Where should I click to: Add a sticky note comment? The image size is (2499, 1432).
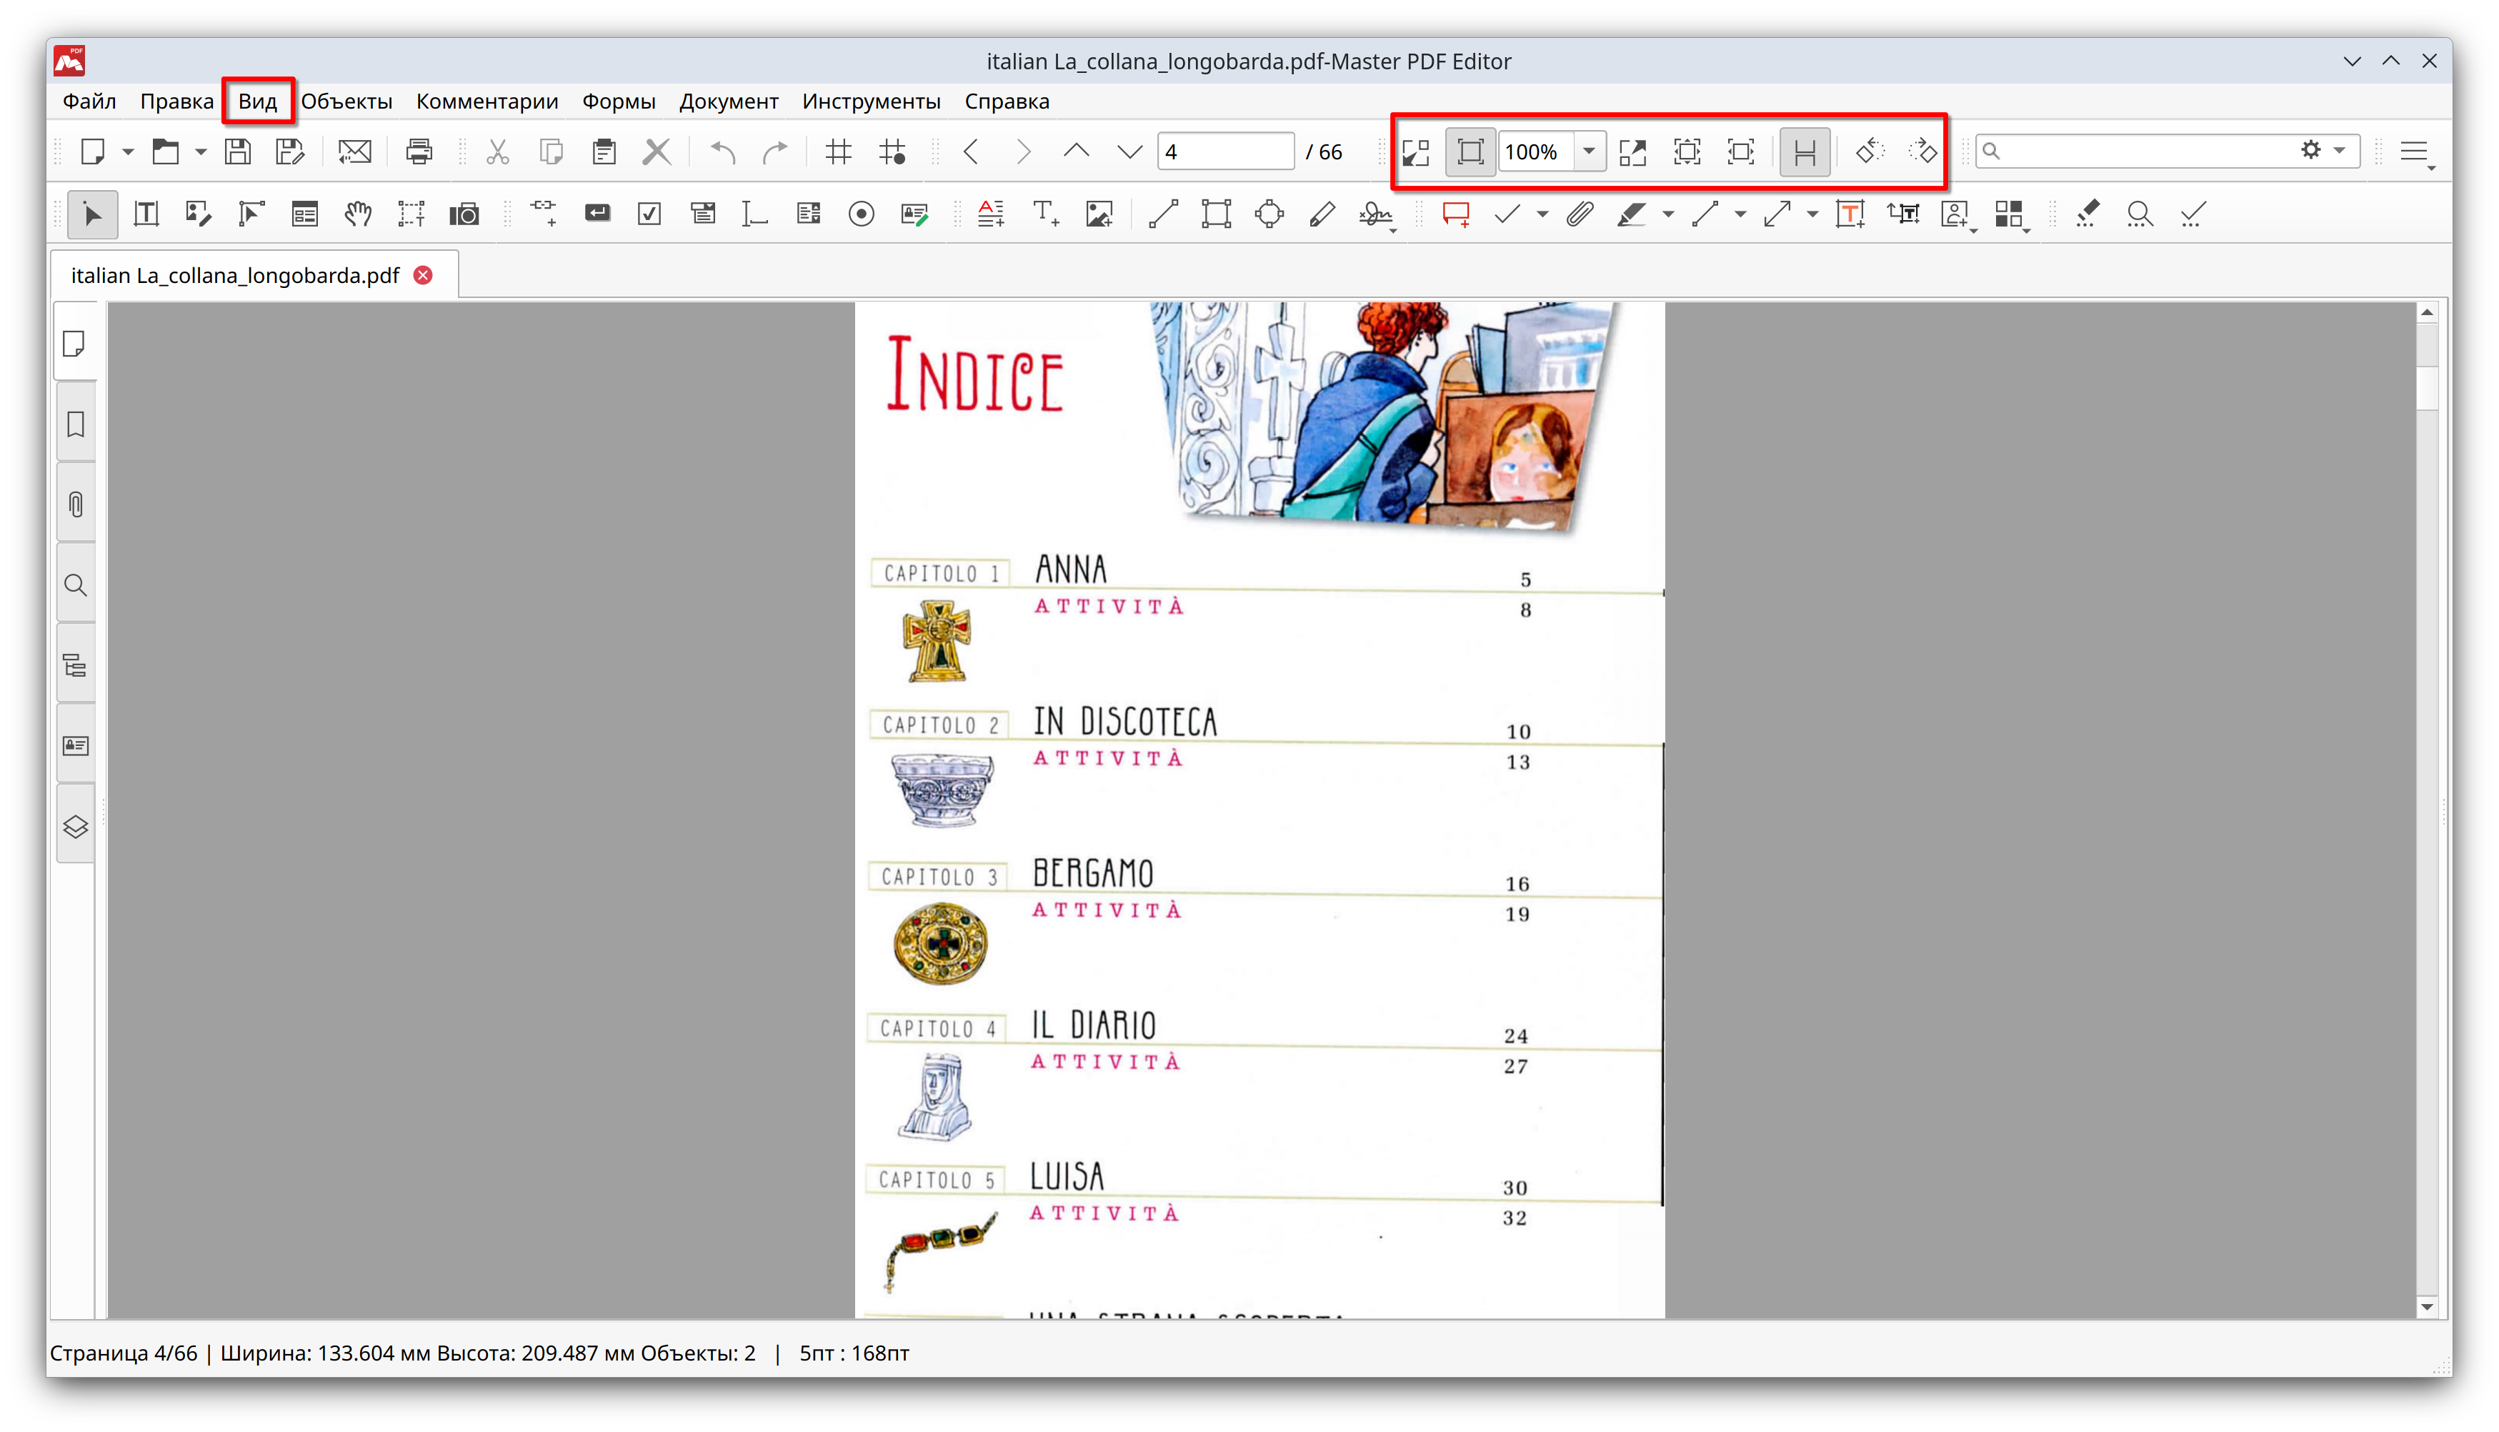(1456, 214)
